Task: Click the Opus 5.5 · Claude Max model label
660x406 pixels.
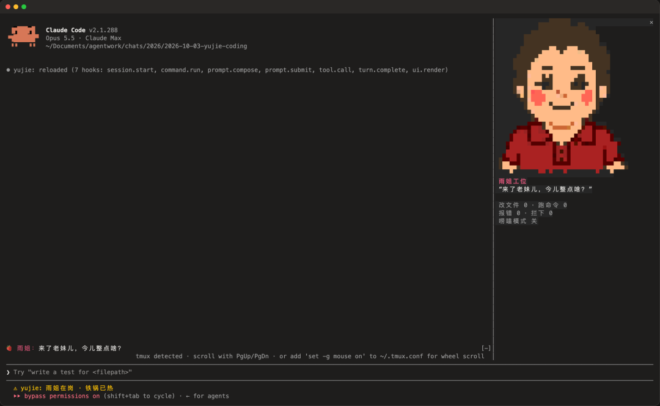Action: coord(83,39)
